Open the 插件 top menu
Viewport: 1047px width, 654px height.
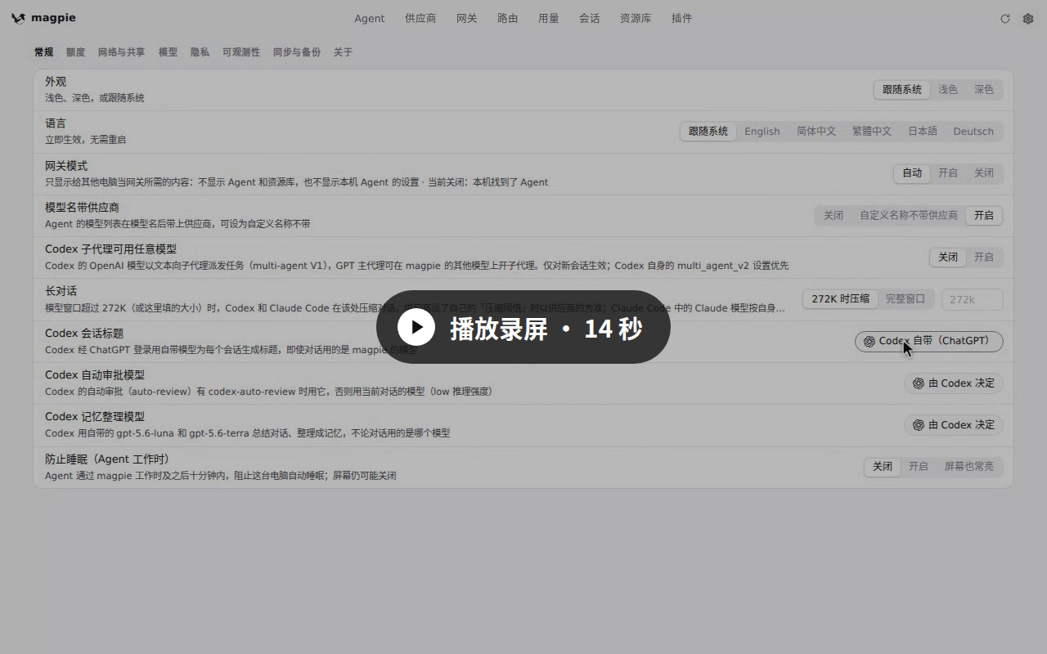tap(682, 18)
